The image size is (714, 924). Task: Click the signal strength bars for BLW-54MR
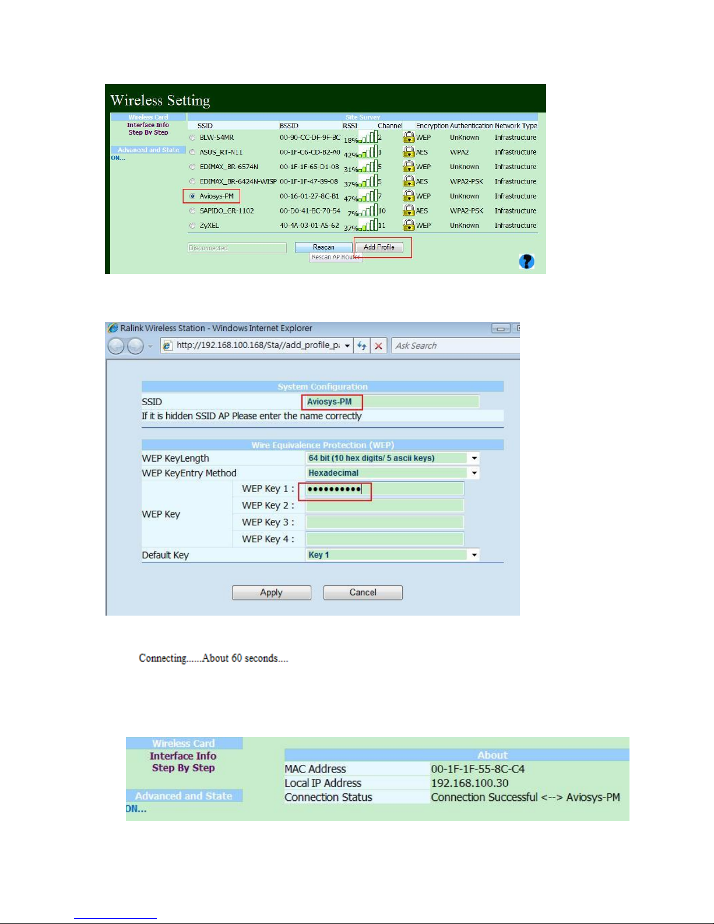point(368,138)
